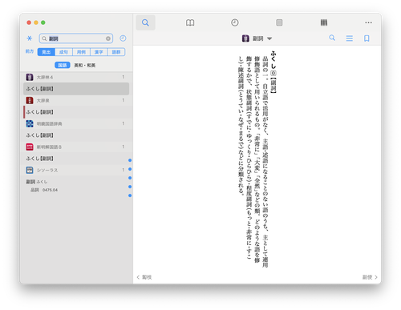This screenshot has height=310, width=401.
Task: Go to the previous entry link at bottom left
Action: tap(144, 277)
